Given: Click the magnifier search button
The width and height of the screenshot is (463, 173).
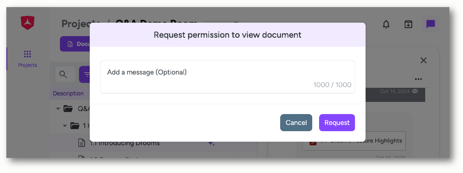Looking at the screenshot, I should pos(65,74).
